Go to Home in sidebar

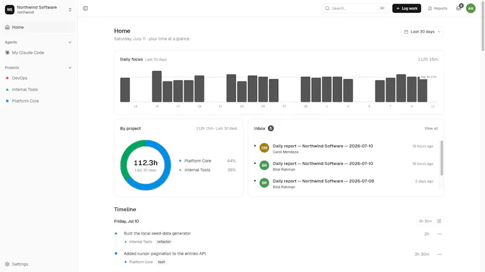click(38, 27)
